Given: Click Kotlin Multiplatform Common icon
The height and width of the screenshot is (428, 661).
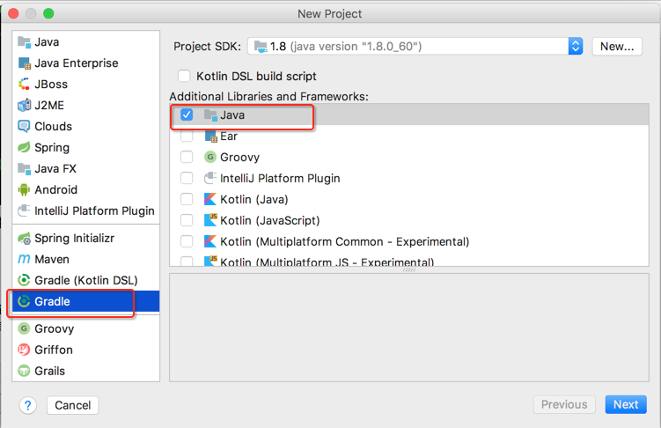Looking at the screenshot, I should (x=210, y=241).
